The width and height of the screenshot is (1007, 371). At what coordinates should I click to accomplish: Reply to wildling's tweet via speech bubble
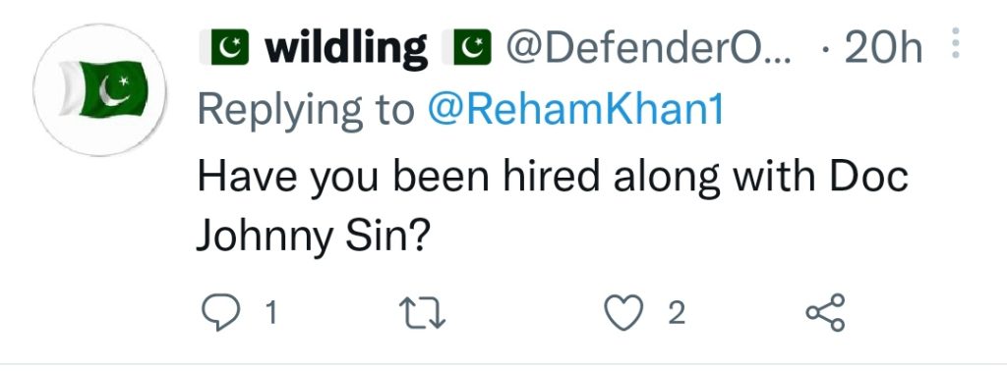(x=221, y=313)
